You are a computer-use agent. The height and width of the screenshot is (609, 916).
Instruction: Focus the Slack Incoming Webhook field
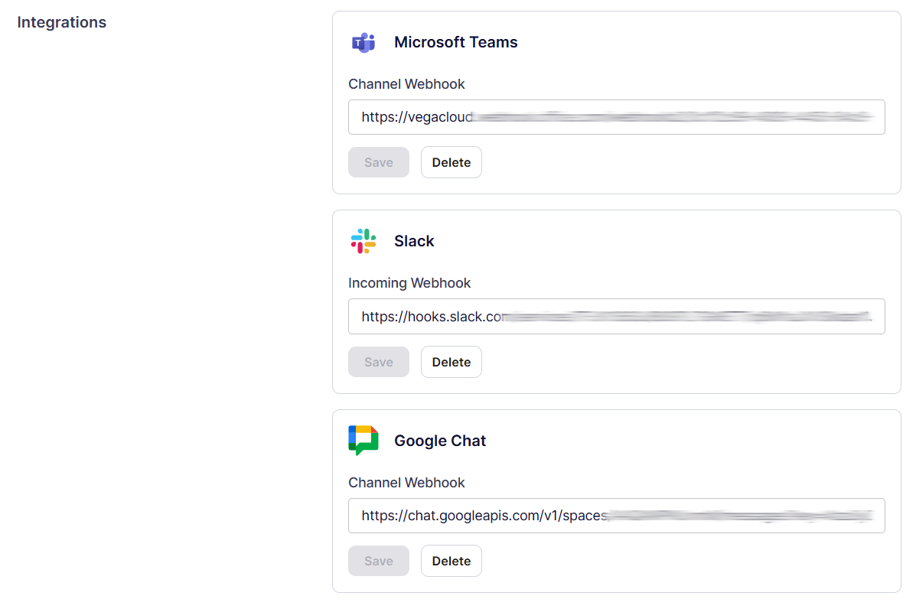[616, 317]
